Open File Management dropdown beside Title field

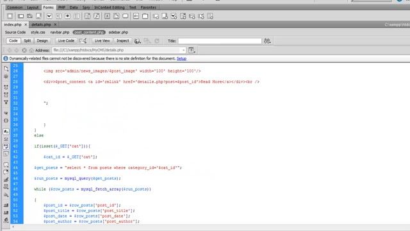click(x=267, y=41)
